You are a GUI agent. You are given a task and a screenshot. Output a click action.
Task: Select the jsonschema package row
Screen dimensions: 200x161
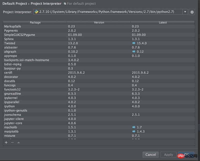click(x=99, y=115)
